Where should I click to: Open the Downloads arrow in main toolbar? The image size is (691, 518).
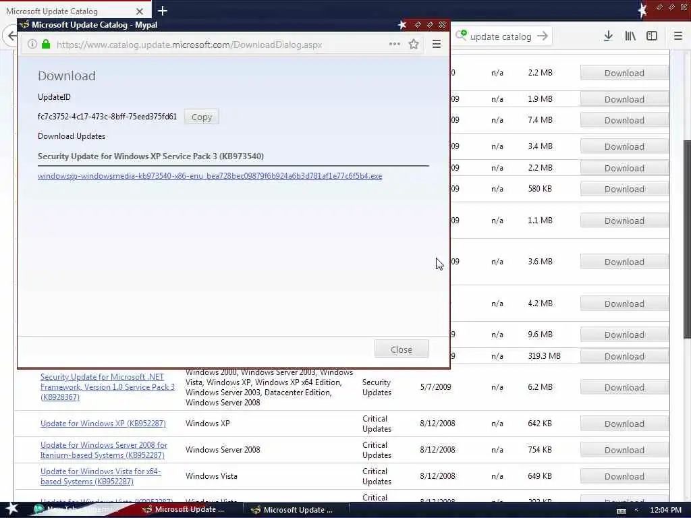pos(608,36)
